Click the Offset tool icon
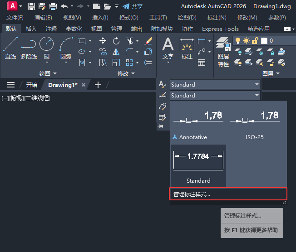Viewport: 296px width, 252px height. click(148, 63)
